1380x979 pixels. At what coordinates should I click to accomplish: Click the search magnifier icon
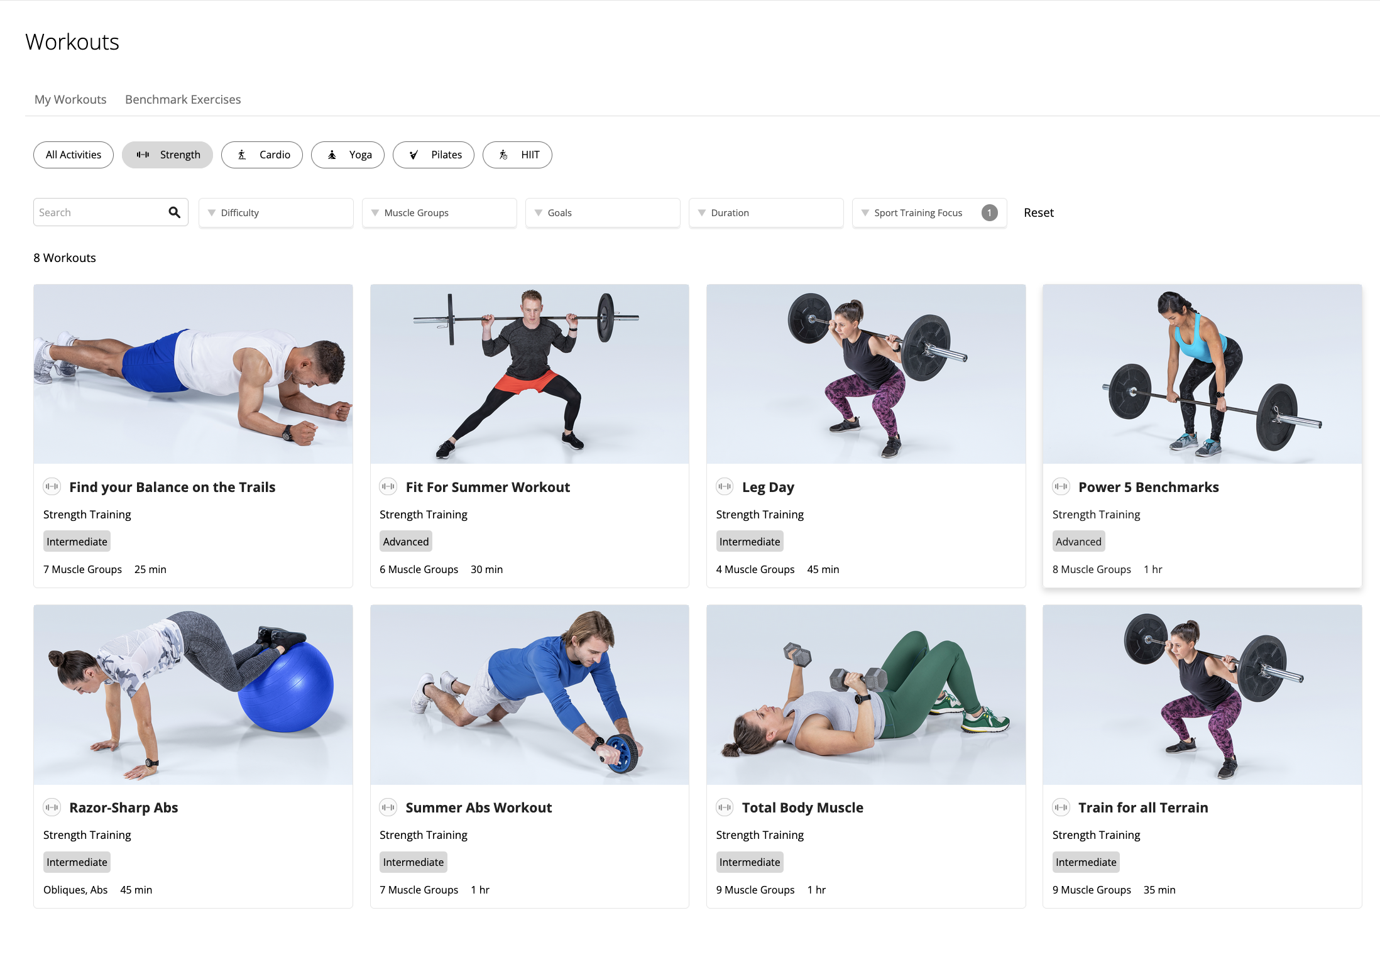[x=174, y=212]
